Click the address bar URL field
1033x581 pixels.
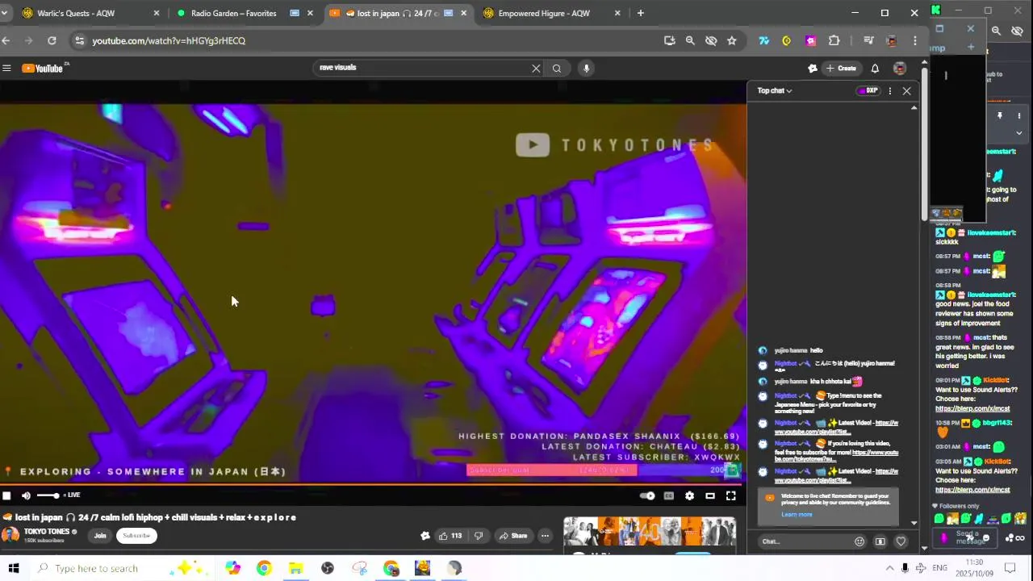[371, 40]
